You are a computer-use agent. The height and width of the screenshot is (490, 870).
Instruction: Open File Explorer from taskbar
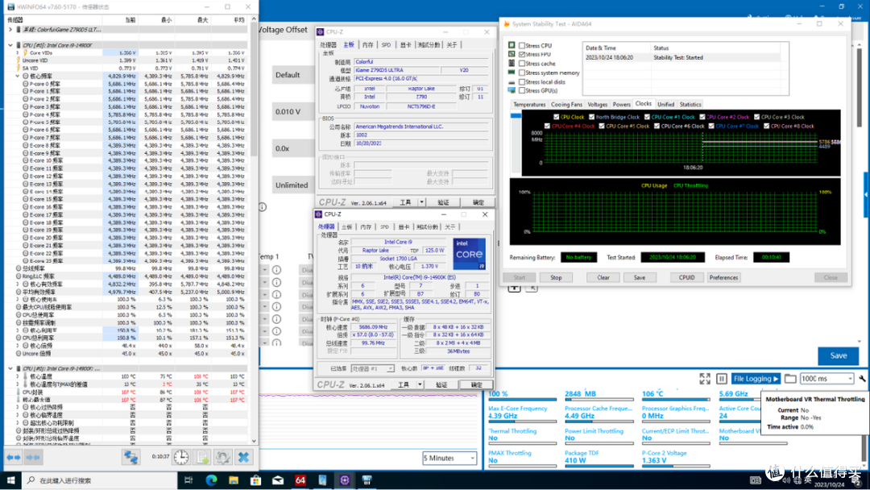234,480
